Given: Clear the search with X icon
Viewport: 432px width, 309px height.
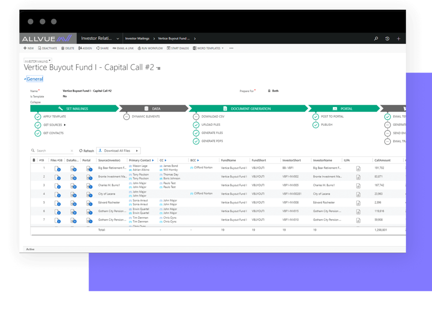Looking at the screenshot, I should pyautogui.click(x=72, y=151).
